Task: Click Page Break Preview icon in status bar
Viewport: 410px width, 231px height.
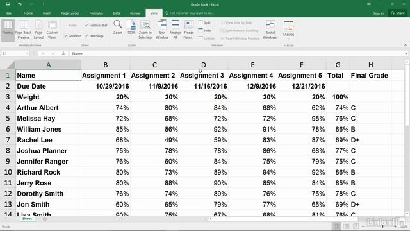Action: point(356,226)
